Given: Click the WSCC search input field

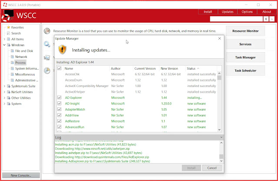Looking at the screenshot, I should (x=236, y=19).
